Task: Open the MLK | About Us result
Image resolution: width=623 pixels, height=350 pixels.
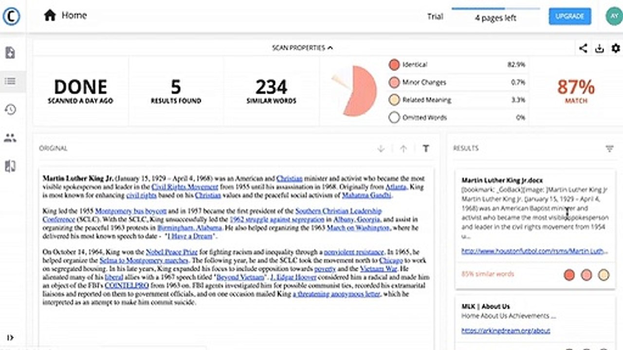Action: (486, 306)
